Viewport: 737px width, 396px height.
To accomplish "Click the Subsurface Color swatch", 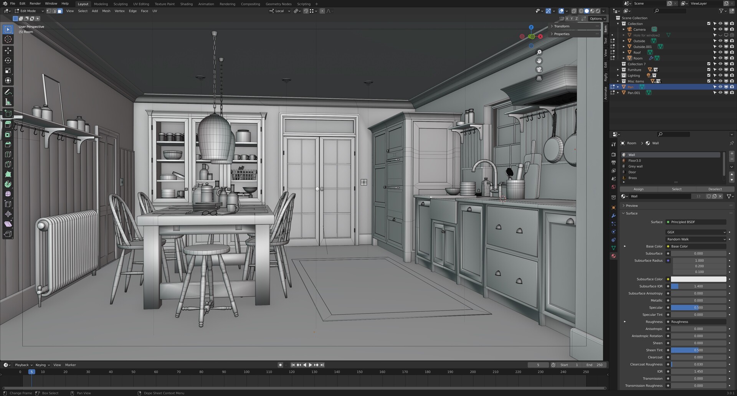I will 698,279.
